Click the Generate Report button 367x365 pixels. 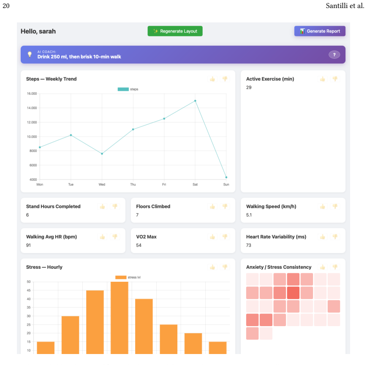[320, 31]
